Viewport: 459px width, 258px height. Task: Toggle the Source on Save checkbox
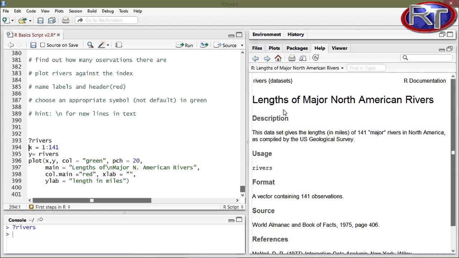point(43,45)
